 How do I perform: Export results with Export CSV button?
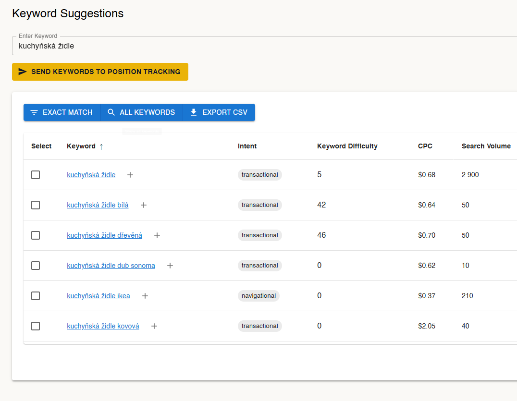pos(219,112)
